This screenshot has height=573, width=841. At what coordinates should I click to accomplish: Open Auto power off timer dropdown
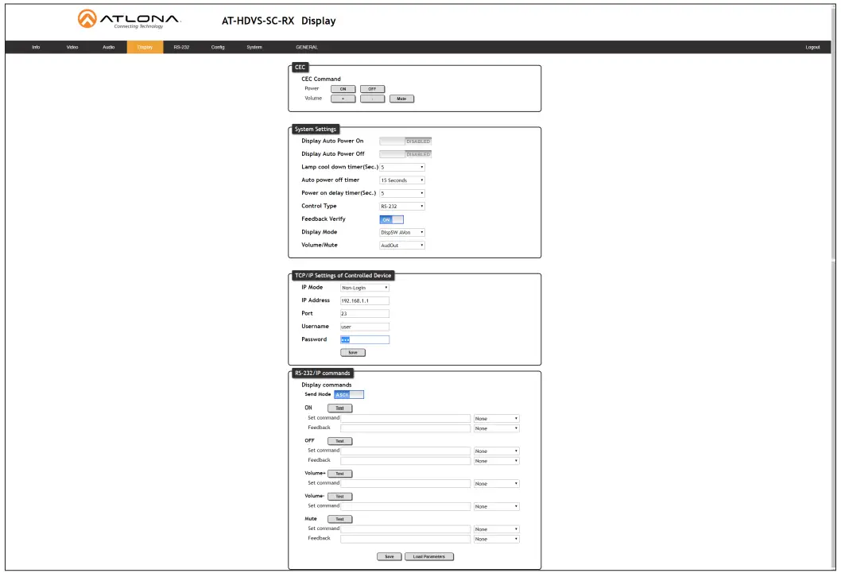402,180
